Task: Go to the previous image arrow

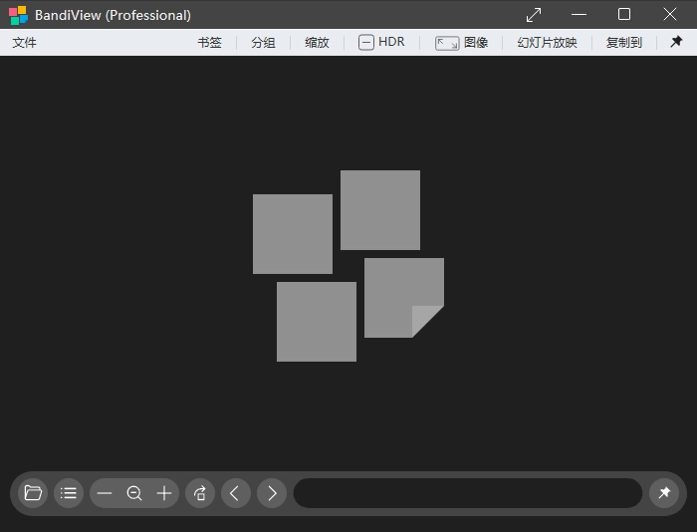Action: click(x=236, y=493)
